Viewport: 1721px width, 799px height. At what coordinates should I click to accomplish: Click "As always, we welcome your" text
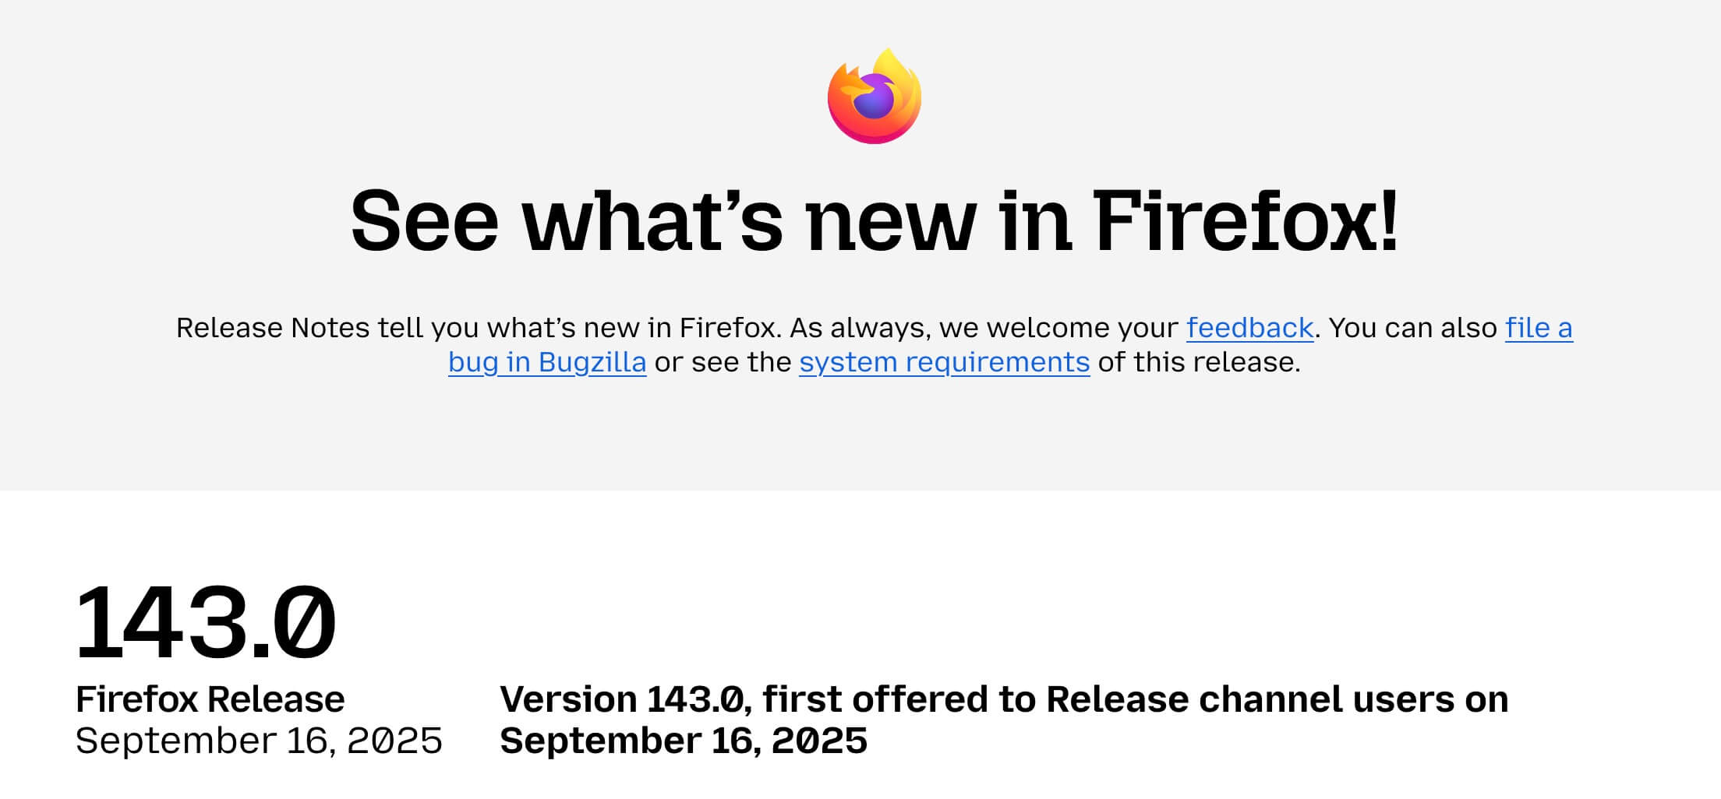point(984,328)
